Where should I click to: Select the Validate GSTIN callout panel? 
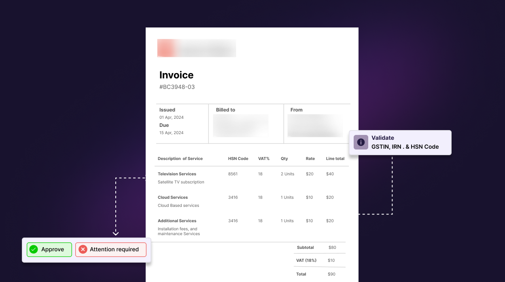400,142
